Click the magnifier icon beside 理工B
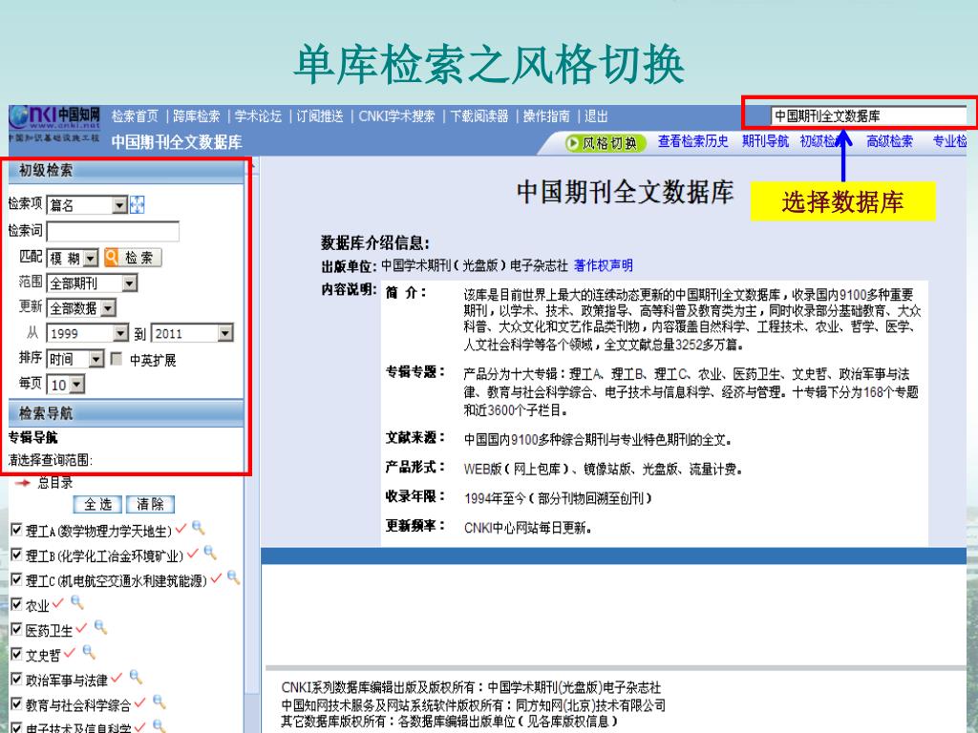 click(x=210, y=553)
